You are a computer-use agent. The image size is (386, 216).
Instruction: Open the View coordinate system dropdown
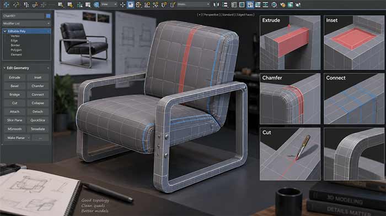coord(109,4)
